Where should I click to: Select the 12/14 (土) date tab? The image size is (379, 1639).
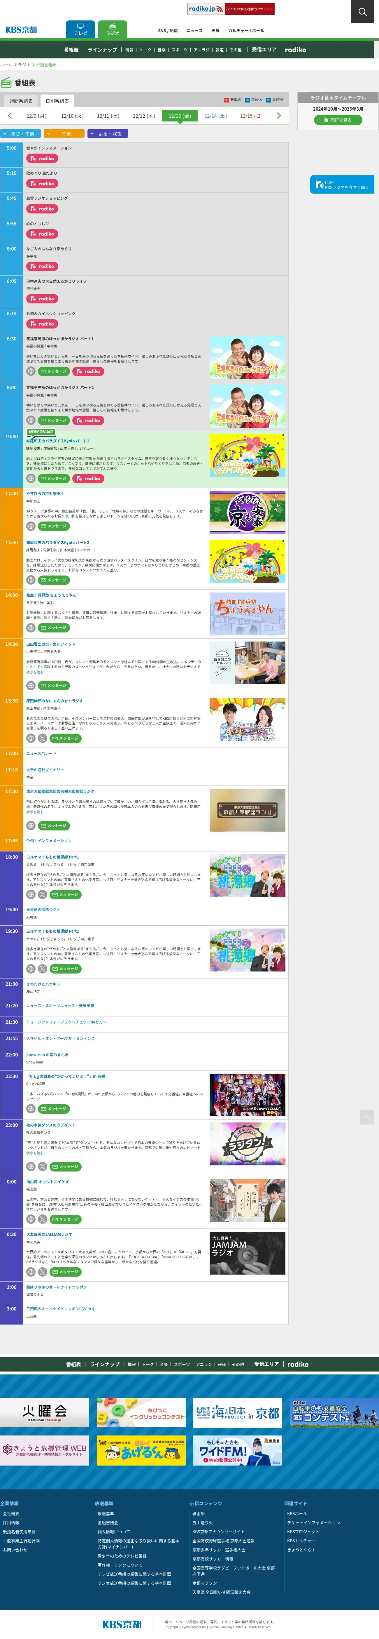point(216,116)
